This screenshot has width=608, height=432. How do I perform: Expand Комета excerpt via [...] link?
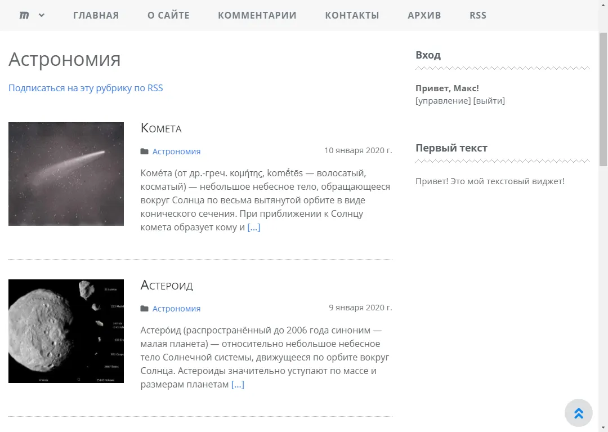254,228
